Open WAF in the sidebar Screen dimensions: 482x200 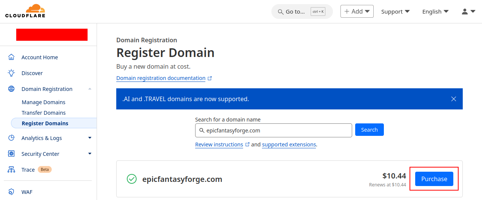(27, 192)
